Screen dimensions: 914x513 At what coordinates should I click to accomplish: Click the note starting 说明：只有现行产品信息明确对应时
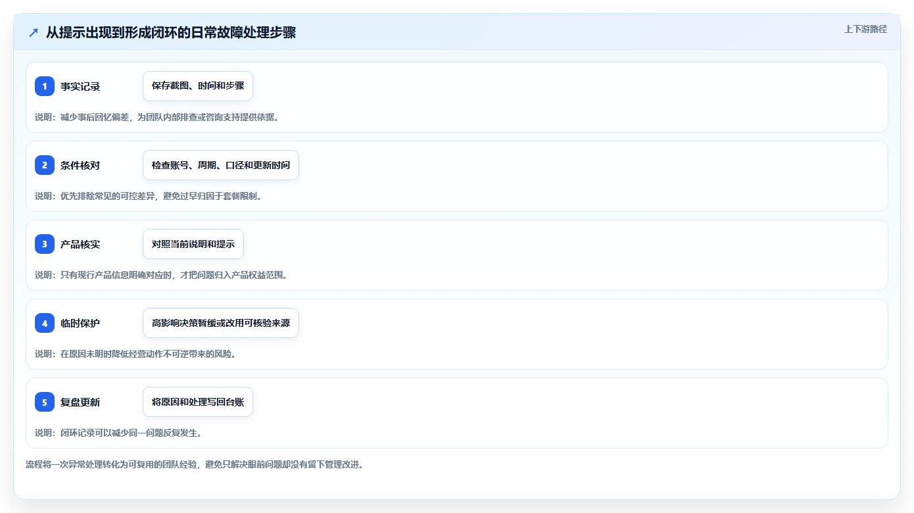[161, 275]
